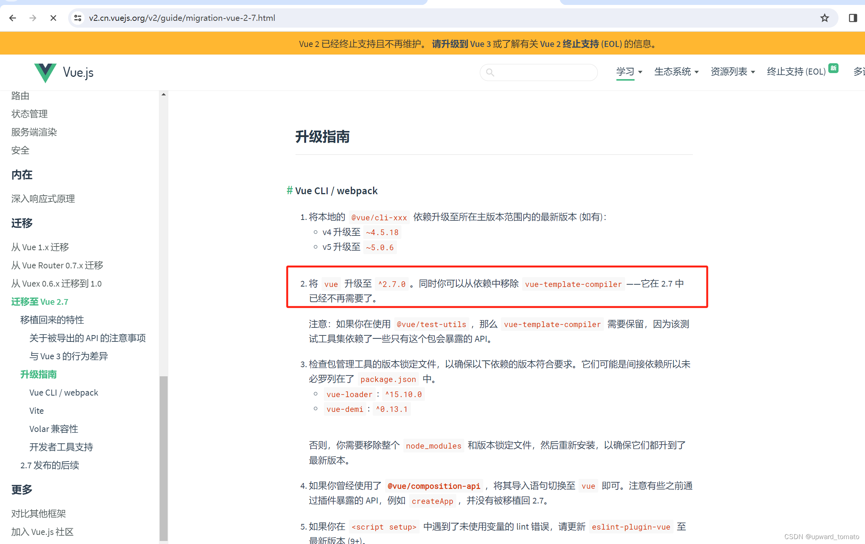Open the @vue/composition-api link
865x544 pixels.
point(434,486)
